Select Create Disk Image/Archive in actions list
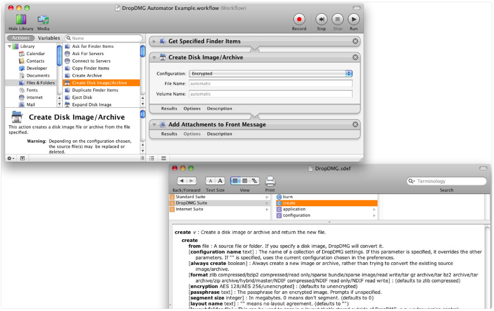 click(102, 83)
